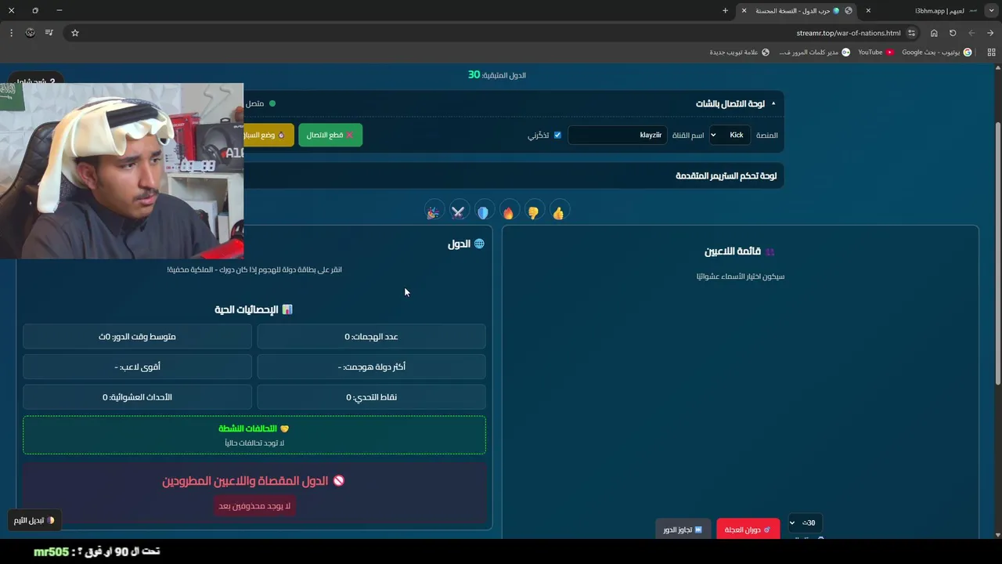Image resolution: width=1002 pixels, height=564 pixels.
Task: Open site settings icon in address bar
Action: (912, 33)
